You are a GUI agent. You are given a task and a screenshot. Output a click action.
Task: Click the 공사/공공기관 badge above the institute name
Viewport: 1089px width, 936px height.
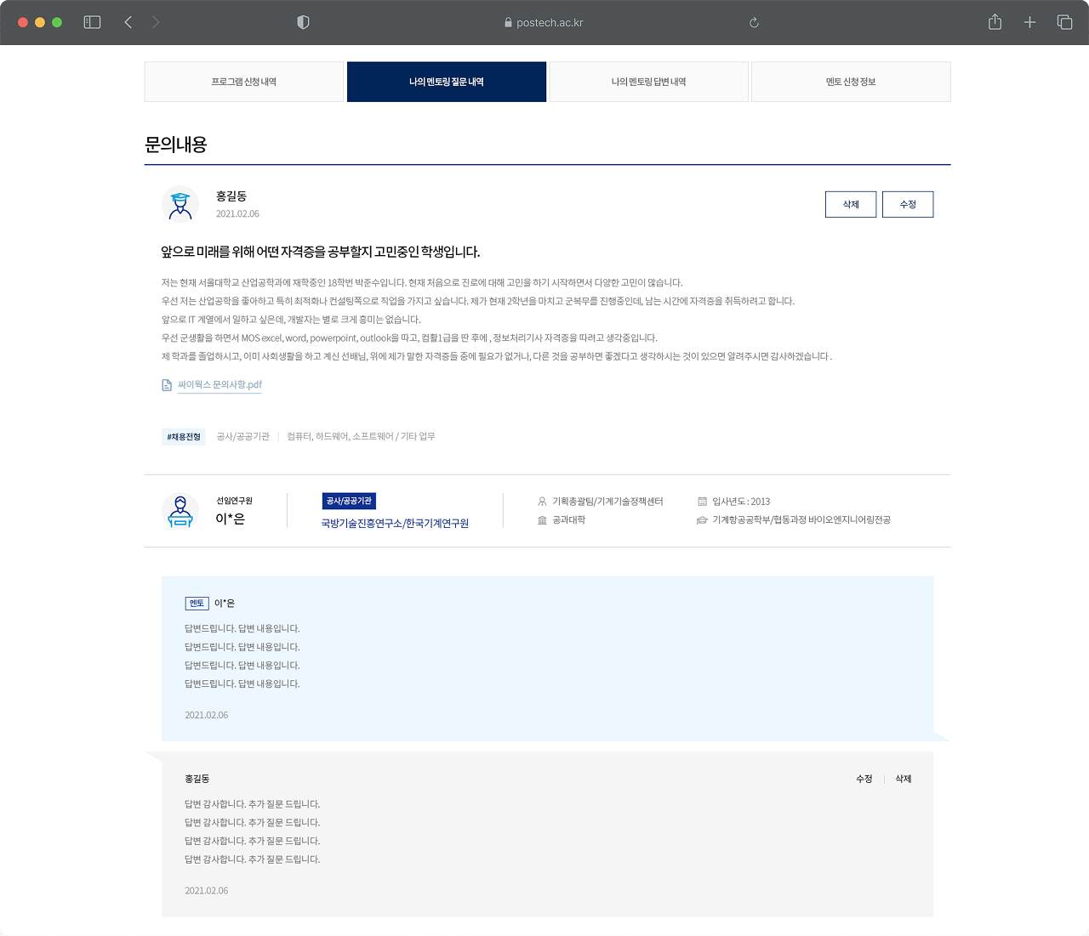349,502
